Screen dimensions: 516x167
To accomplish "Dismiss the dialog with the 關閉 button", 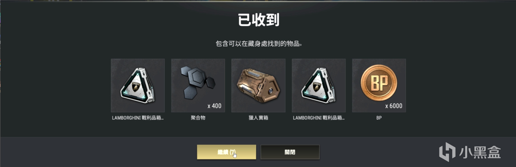I will pyautogui.click(x=290, y=152).
